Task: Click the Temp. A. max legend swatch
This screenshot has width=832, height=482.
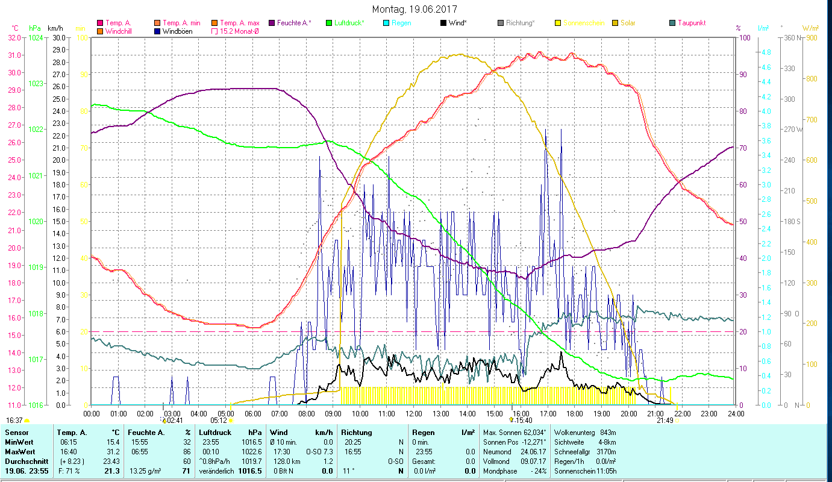Action: click(214, 23)
